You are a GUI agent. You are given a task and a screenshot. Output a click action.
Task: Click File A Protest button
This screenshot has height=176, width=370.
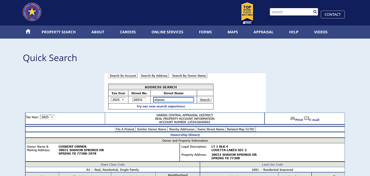coord(125,129)
